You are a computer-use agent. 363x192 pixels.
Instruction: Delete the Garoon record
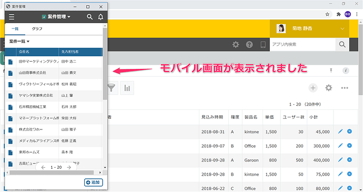349,159
